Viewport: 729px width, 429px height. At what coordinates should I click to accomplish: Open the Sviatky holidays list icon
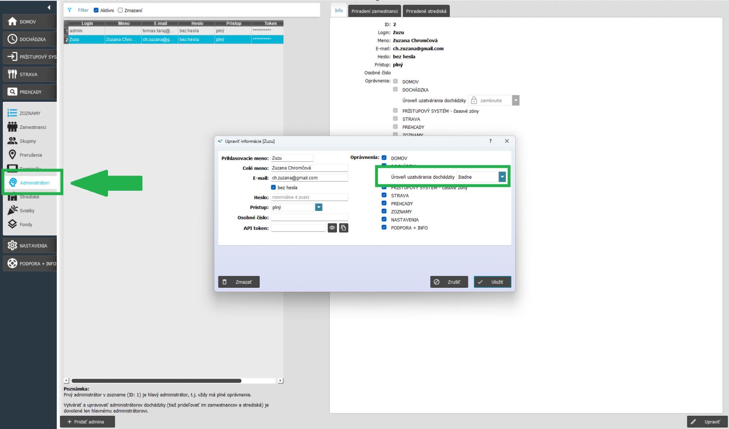[12, 210]
